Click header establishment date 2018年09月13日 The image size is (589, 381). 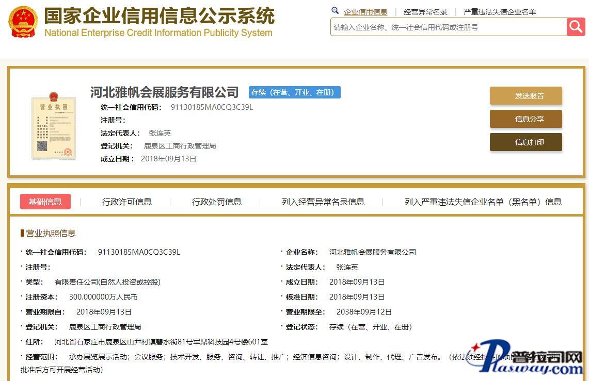point(169,159)
